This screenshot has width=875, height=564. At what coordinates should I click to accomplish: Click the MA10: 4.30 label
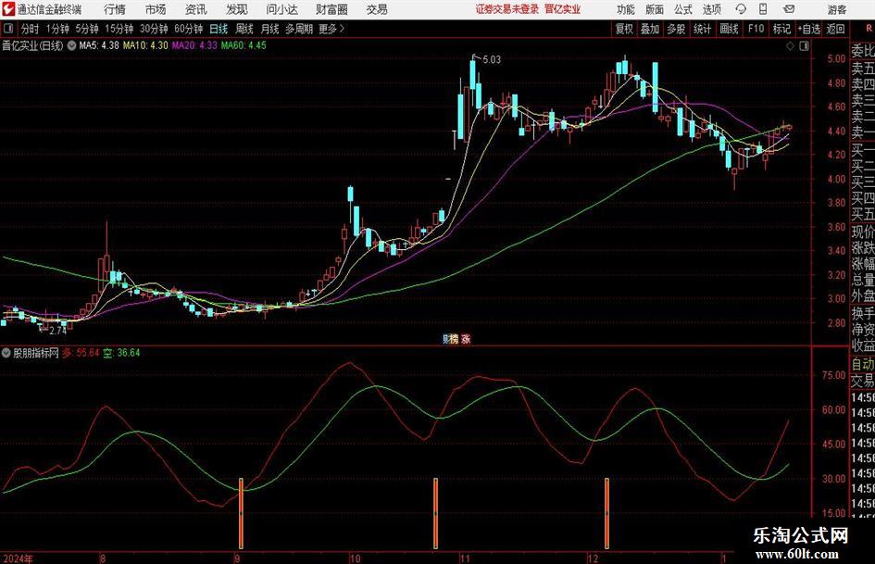[x=145, y=45]
